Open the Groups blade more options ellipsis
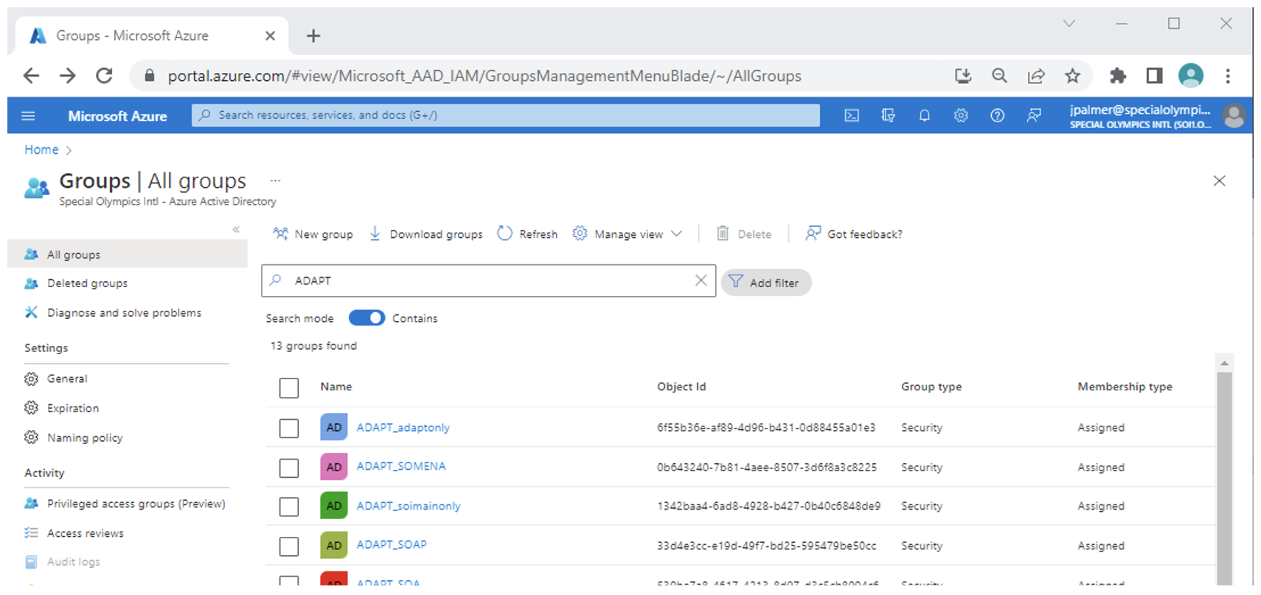This screenshot has width=1261, height=595. [275, 180]
